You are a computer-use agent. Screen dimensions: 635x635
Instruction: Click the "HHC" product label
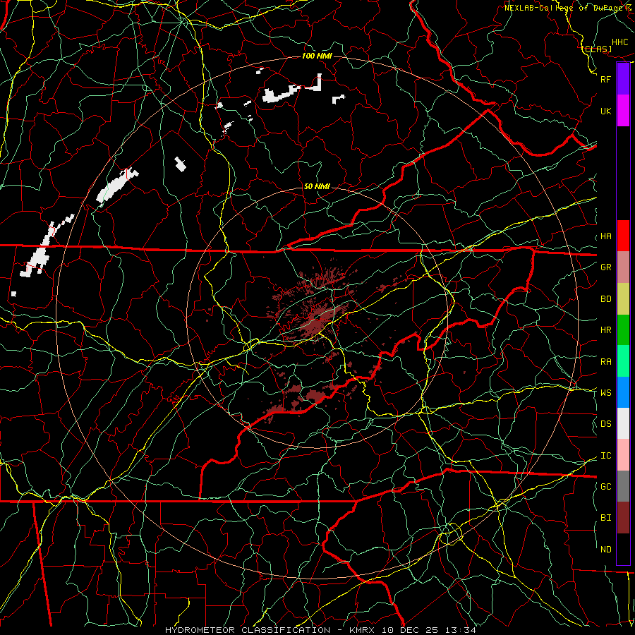[x=619, y=42]
